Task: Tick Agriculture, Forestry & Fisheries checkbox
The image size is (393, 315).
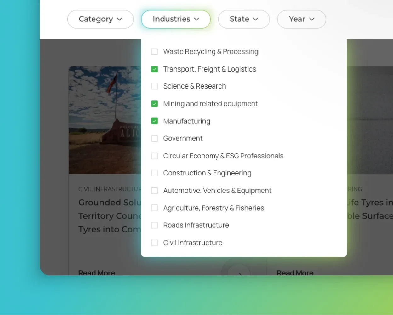Action: coord(154,208)
